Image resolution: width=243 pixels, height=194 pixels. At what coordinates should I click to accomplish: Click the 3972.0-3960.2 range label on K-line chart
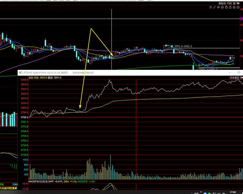[x=183, y=46]
